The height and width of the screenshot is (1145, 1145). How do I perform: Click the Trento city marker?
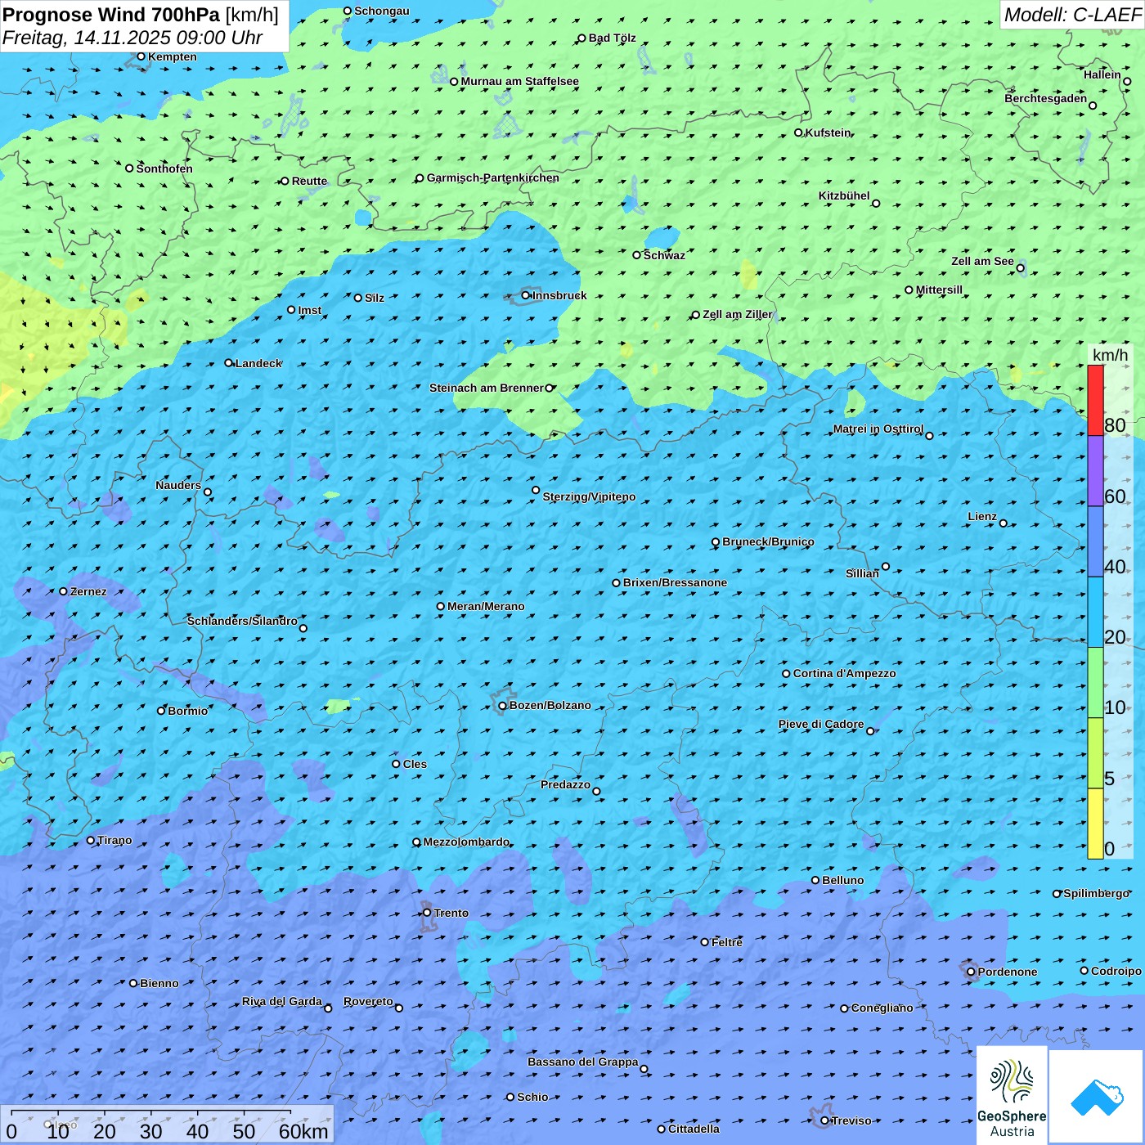click(x=427, y=913)
